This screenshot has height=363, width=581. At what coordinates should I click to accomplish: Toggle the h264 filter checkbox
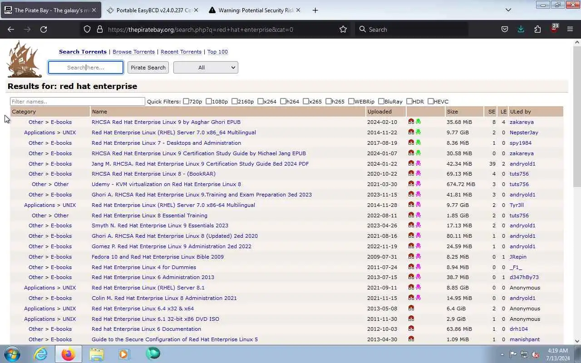click(x=283, y=101)
